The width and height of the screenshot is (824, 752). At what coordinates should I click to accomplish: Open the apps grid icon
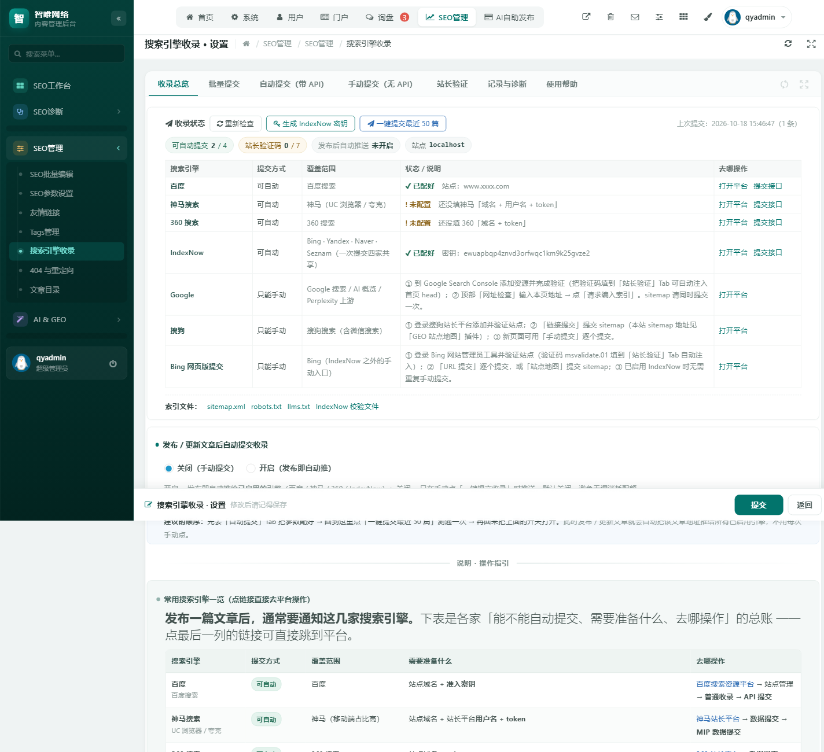click(683, 17)
